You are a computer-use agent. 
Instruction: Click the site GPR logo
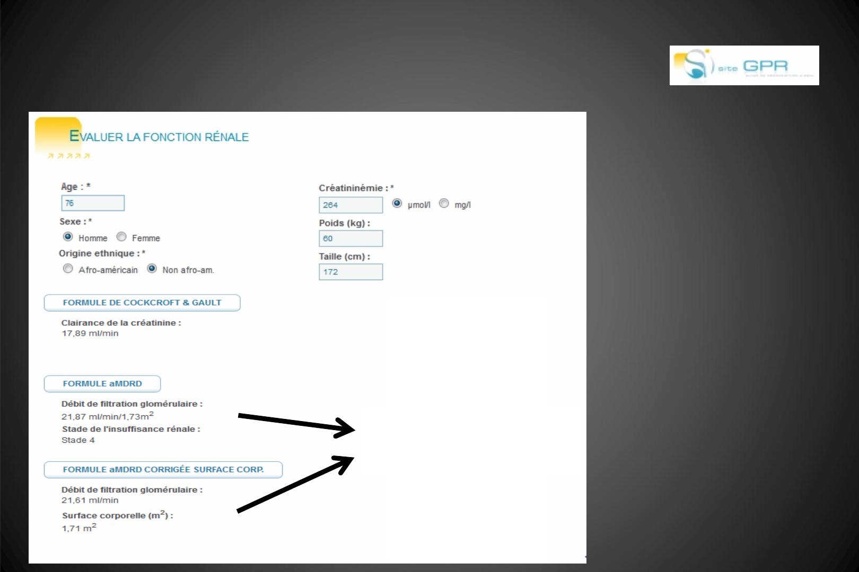coord(743,65)
